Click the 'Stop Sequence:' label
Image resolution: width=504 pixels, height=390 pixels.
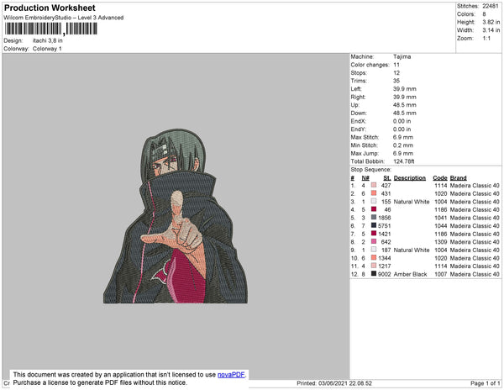pos(371,170)
